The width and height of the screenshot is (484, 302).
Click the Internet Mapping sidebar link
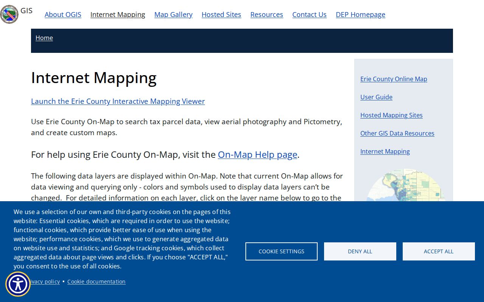click(385, 151)
